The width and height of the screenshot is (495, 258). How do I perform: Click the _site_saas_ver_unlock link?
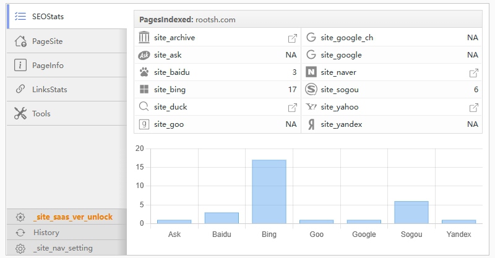(72, 217)
